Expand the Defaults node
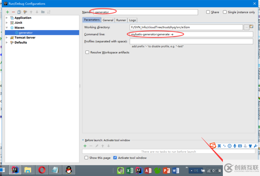 (x=7, y=43)
